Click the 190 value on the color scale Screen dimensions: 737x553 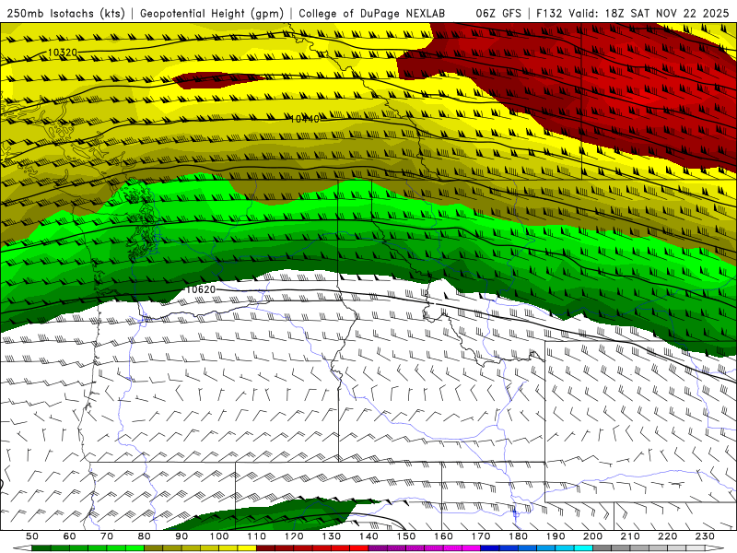click(x=556, y=536)
